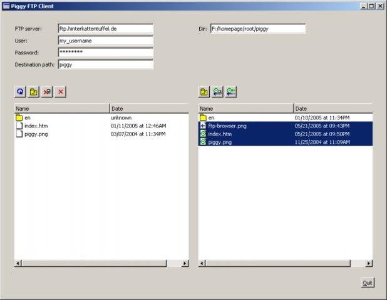Select local file name index.htm
This screenshot has height=300, width=387.
coord(220,134)
